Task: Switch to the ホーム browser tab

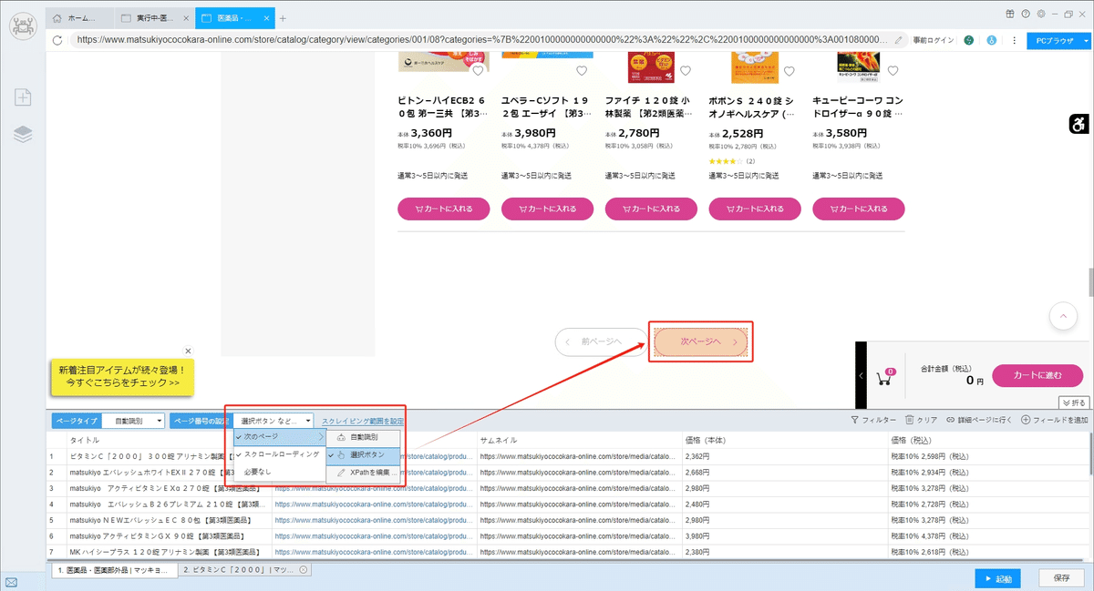Action: pos(80,18)
